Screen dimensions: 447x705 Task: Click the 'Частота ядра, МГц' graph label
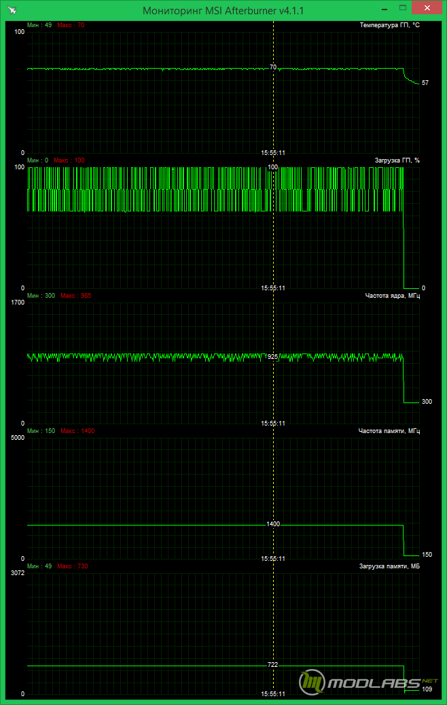[x=393, y=296]
